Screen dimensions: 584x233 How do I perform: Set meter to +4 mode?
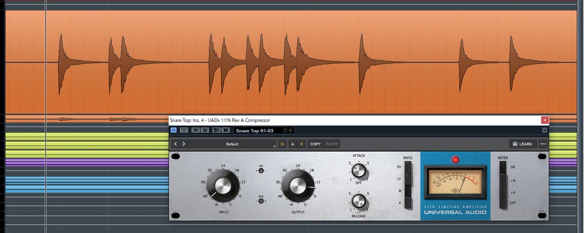pos(503,191)
